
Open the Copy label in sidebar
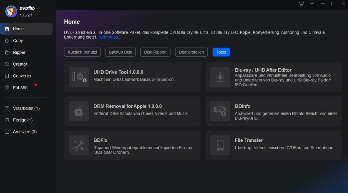pyautogui.click(x=18, y=41)
